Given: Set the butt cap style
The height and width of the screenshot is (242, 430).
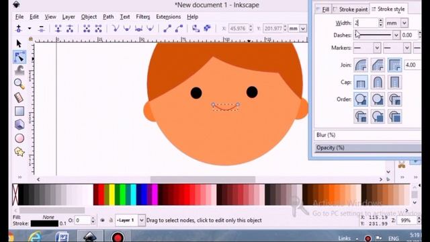Looking at the screenshot, I should tap(361, 82).
